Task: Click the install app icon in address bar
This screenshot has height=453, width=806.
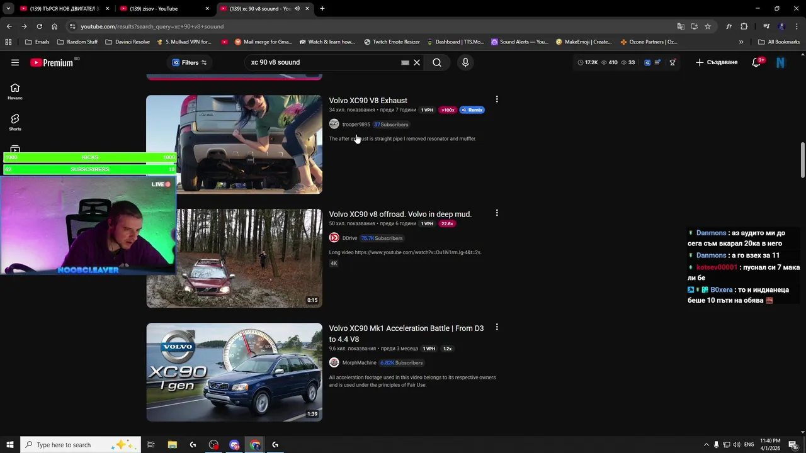Action: 694,26
